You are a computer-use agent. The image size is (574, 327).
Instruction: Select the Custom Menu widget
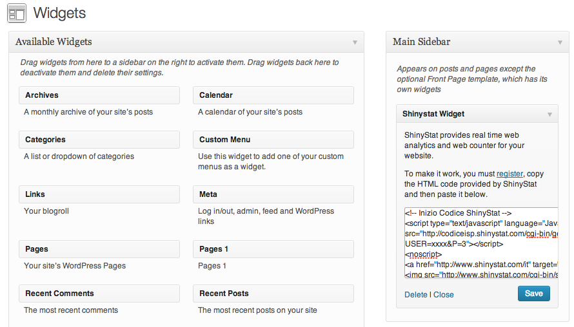point(273,140)
